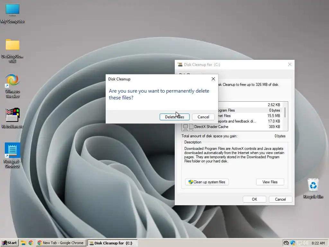Close the Disk Cleanup confirmation dialog

213,79
